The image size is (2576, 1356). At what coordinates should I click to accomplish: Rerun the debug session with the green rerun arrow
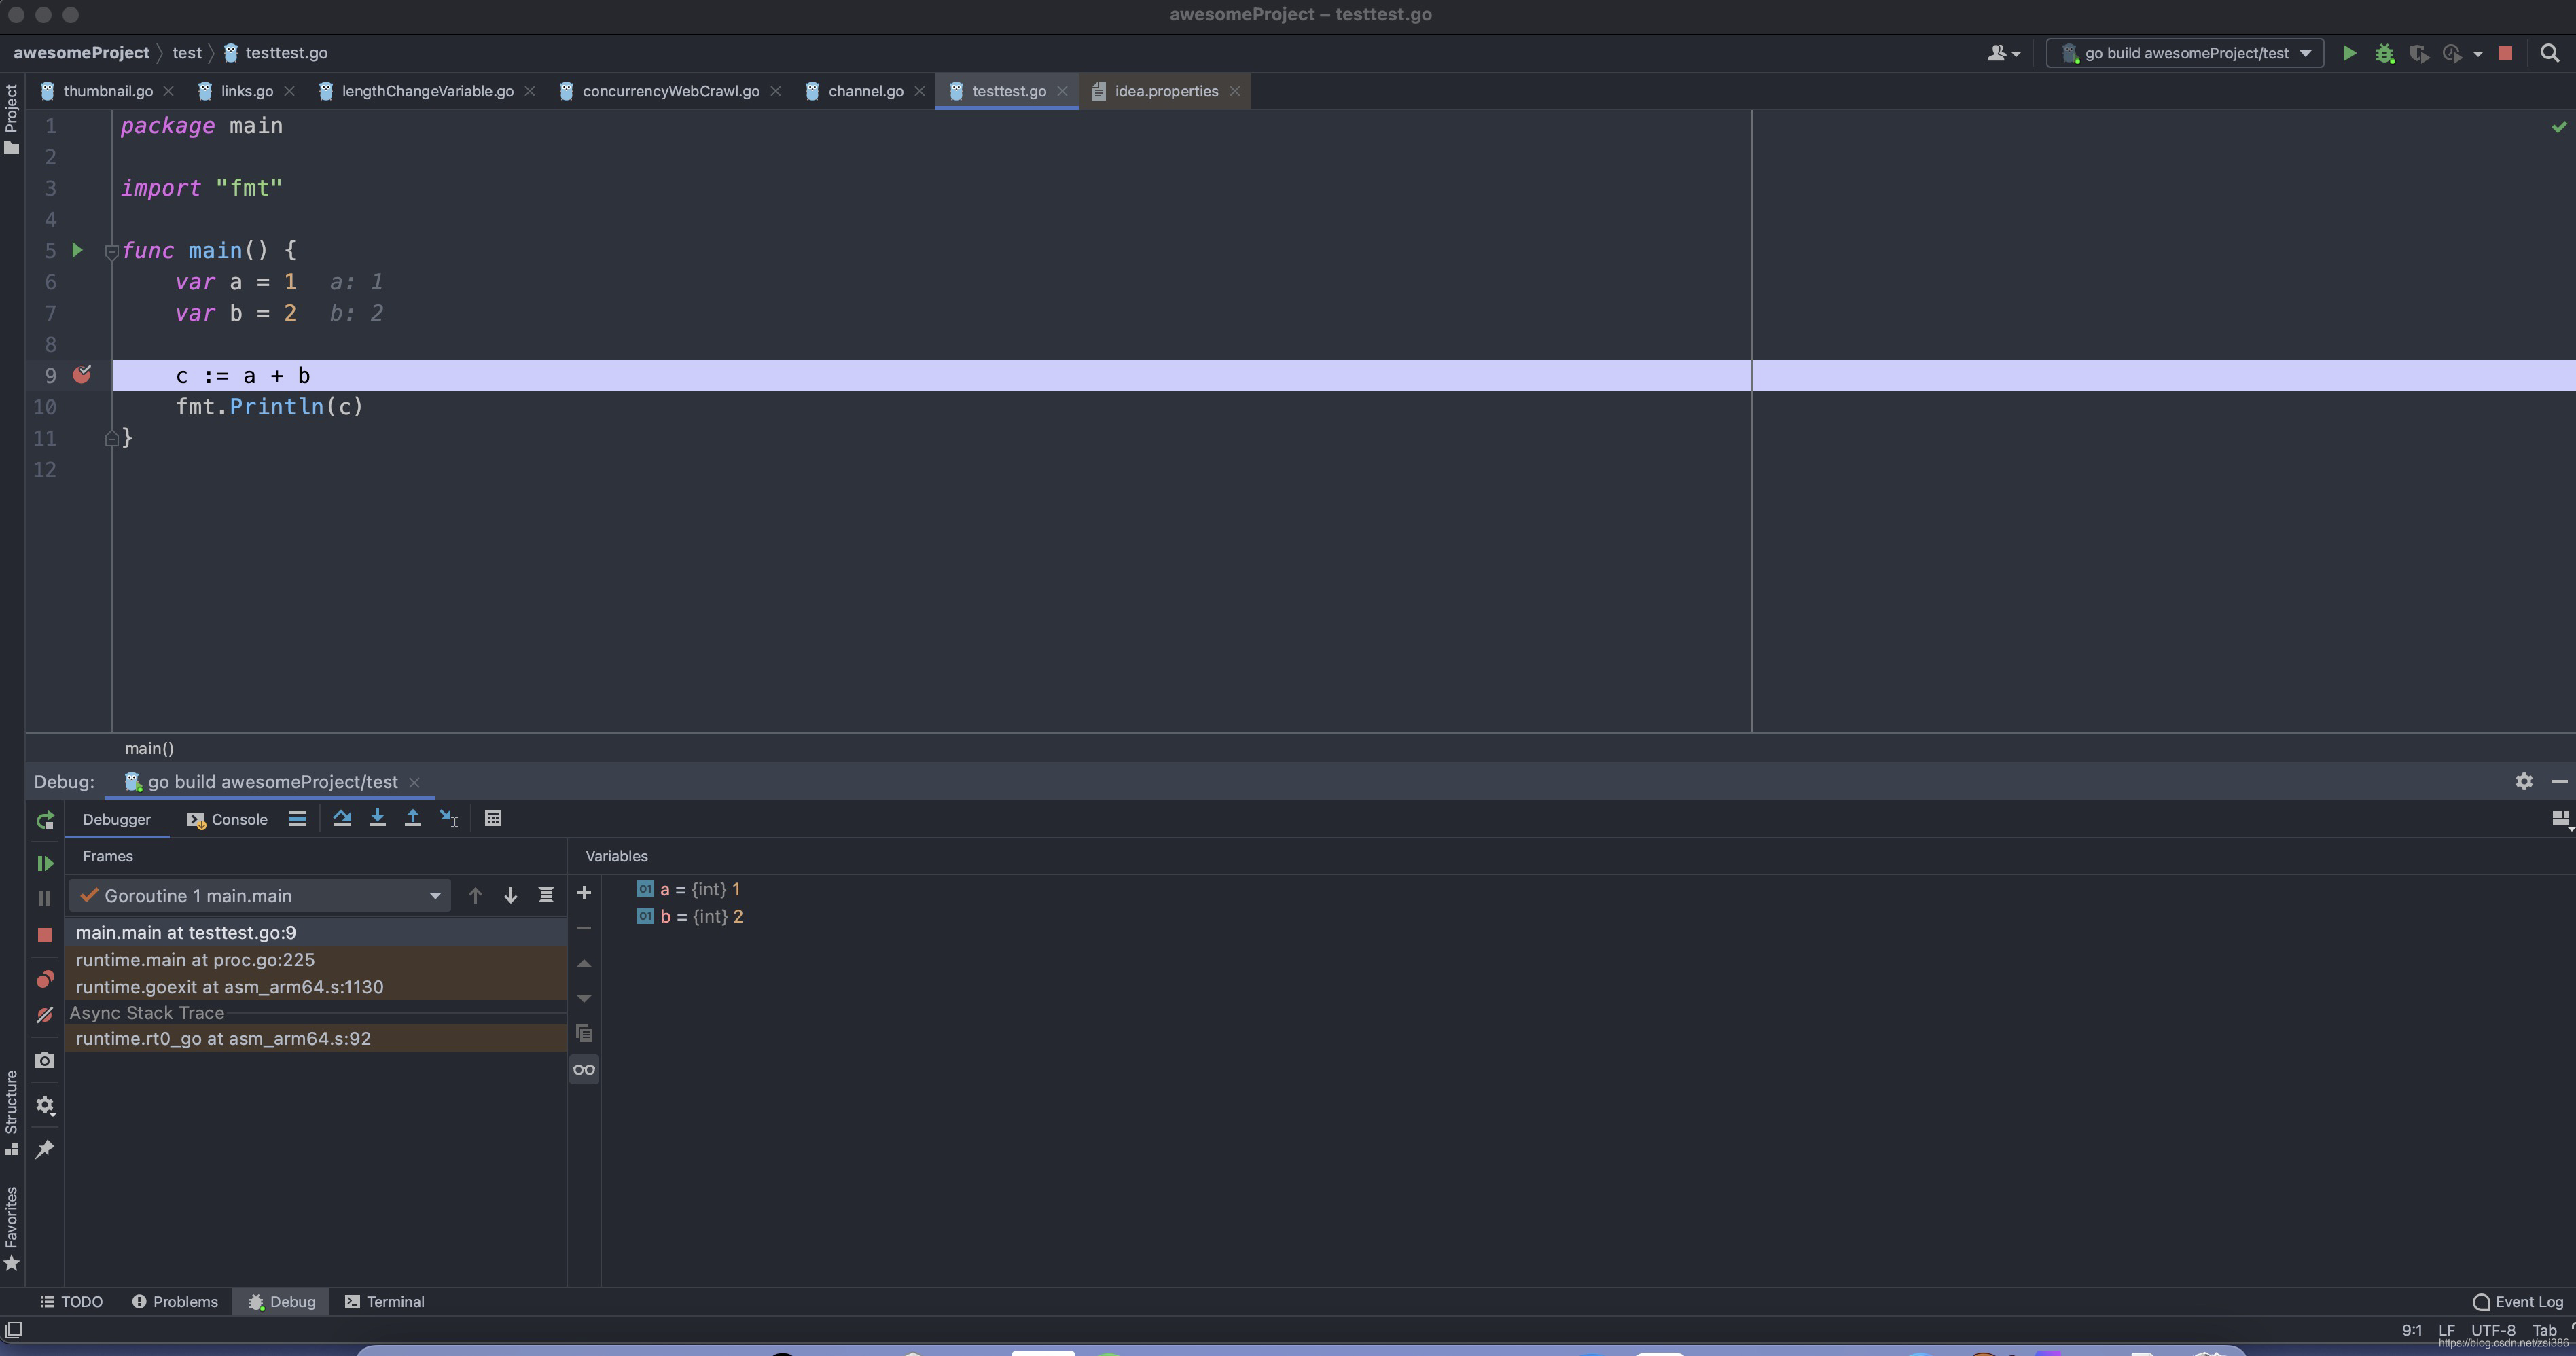45,821
